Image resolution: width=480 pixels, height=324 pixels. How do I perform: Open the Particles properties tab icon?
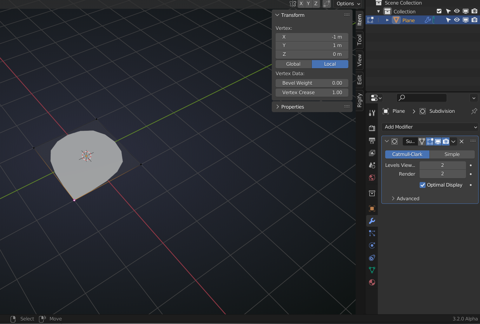[372, 233]
